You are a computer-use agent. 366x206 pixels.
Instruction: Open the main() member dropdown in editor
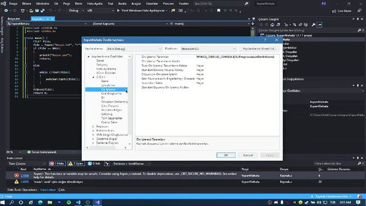coord(210,23)
